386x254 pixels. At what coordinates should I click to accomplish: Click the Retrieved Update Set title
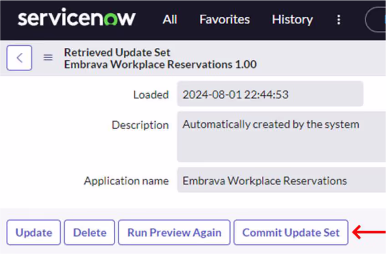pyautogui.click(x=117, y=52)
